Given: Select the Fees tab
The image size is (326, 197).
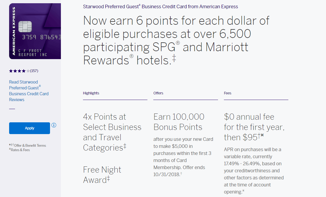Looking at the screenshot, I should 227,93.
